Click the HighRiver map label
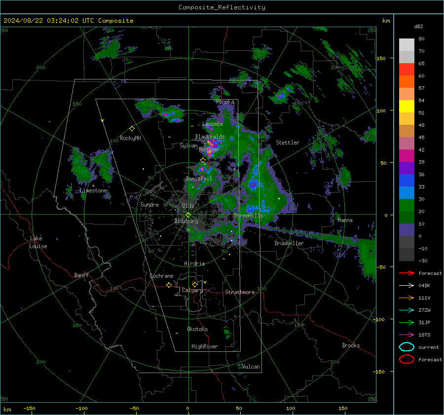This screenshot has width=444, height=415. (x=205, y=346)
